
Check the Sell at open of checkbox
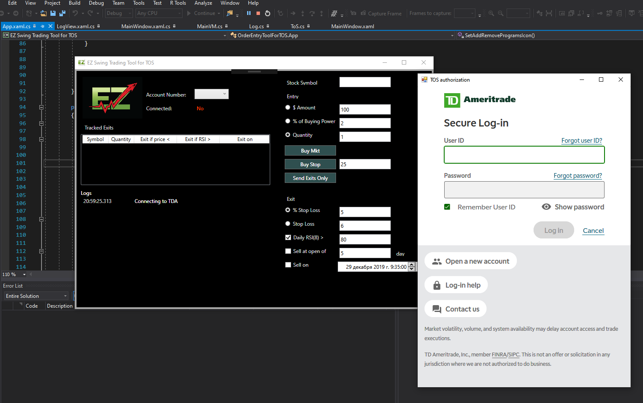pos(288,251)
